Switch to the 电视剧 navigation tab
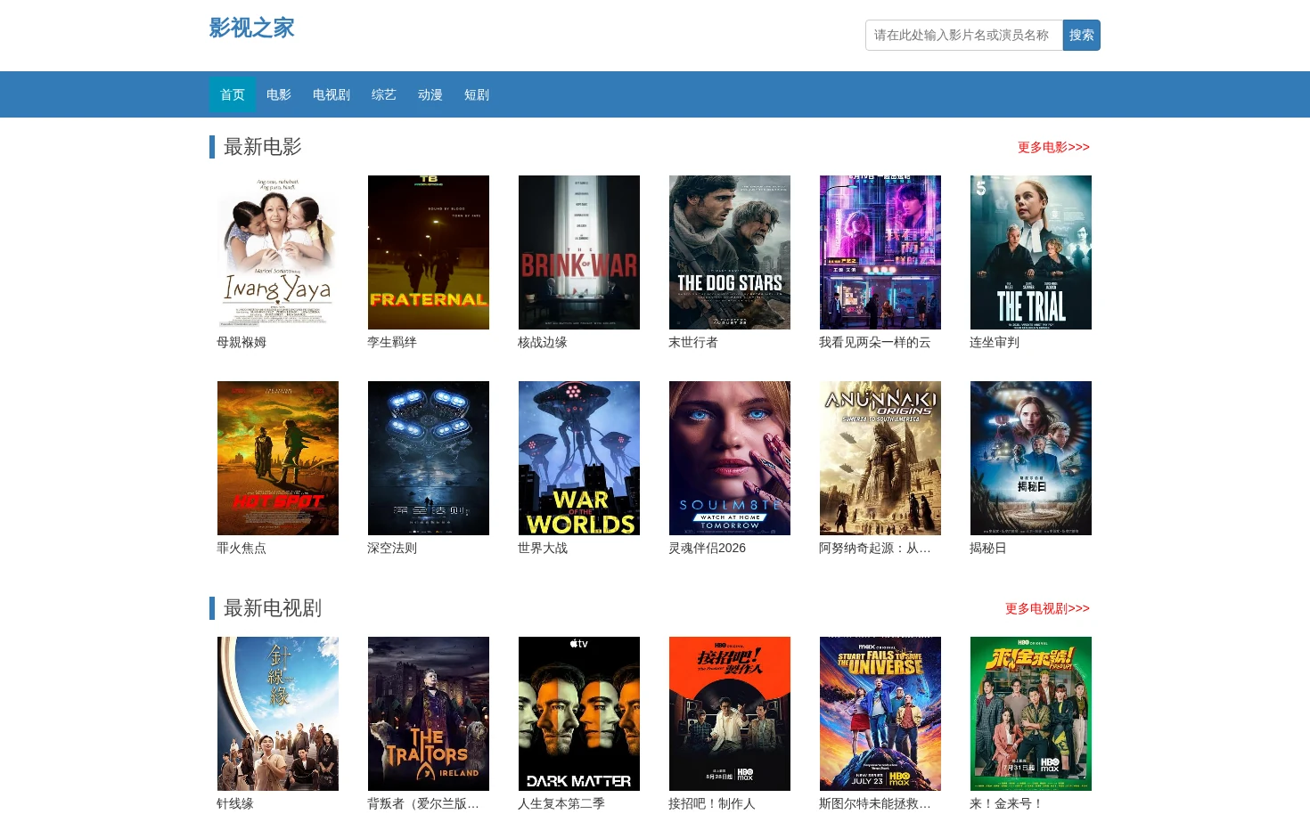 click(332, 94)
